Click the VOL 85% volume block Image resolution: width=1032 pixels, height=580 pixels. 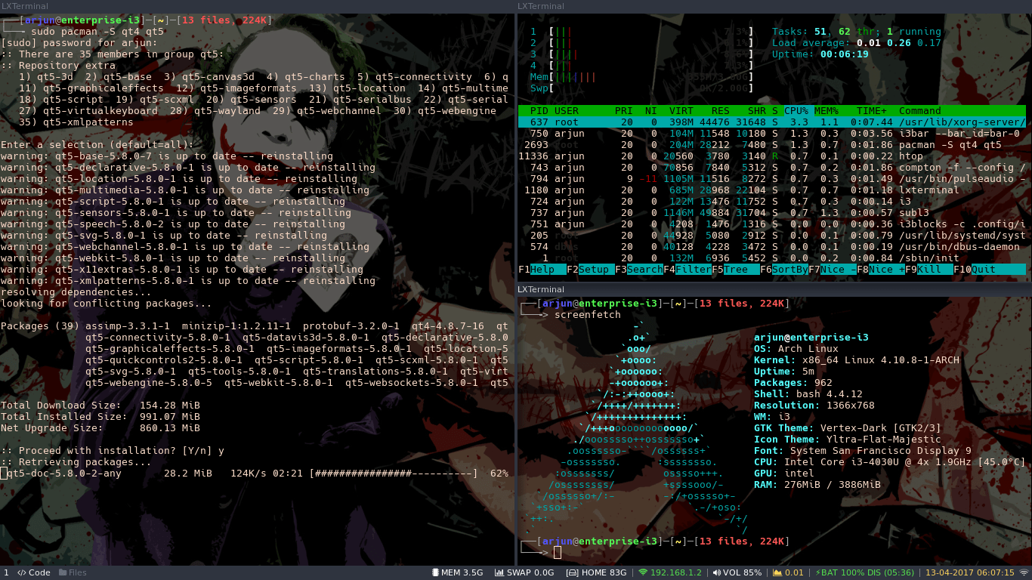pos(737,572)
